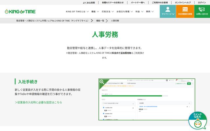Expand the 料金 dropdown

point(139,12)
